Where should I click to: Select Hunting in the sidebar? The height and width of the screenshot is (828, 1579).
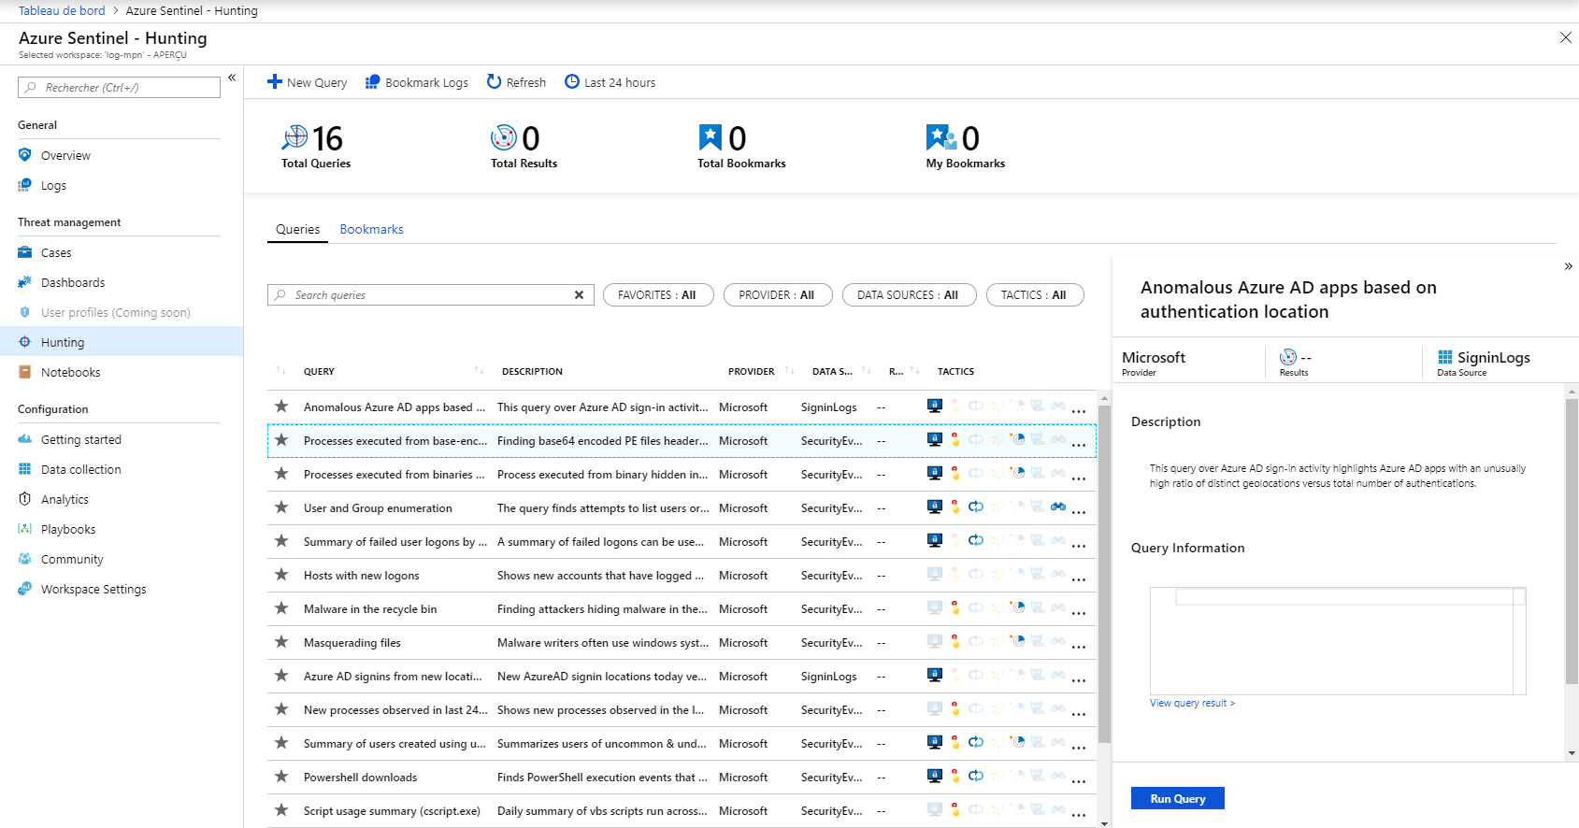120,342
